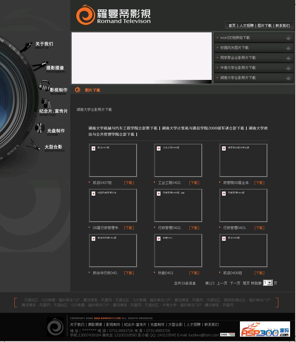Open 摄影摄像 Photograph pliers icon
Viewport: 296px width, 342px height.
point(40,66)
